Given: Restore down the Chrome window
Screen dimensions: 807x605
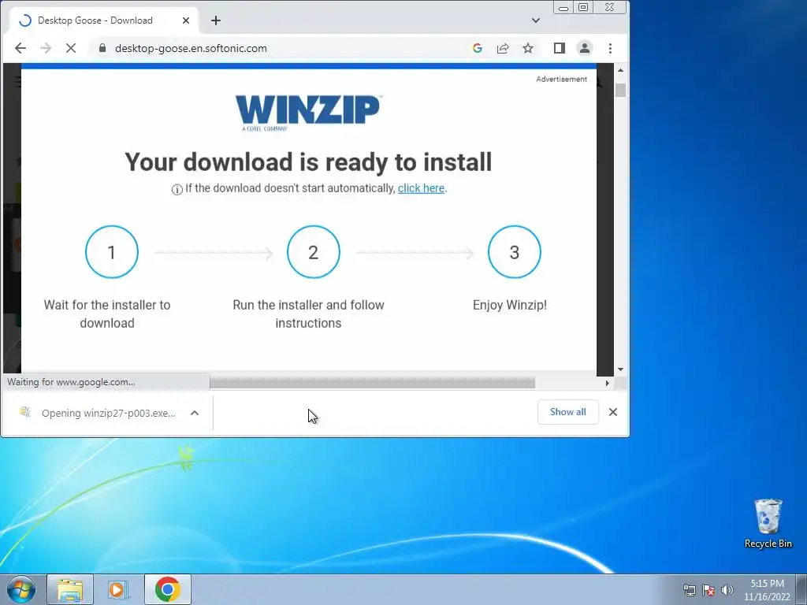Looking at the screenshot, I should pos(583,7).
